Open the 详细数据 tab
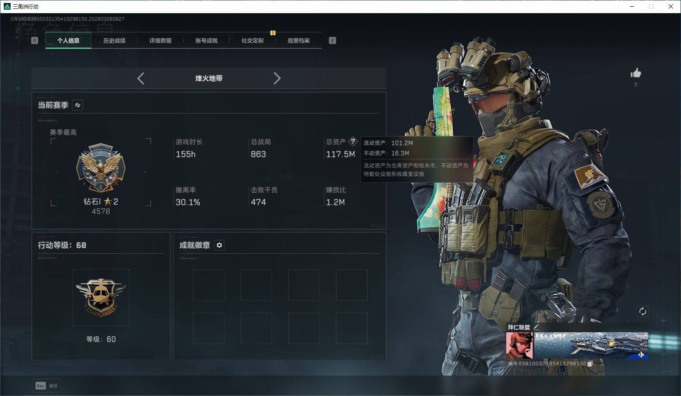Image resolution: width=681 pixels, height=396 pixels. point(160,41)
